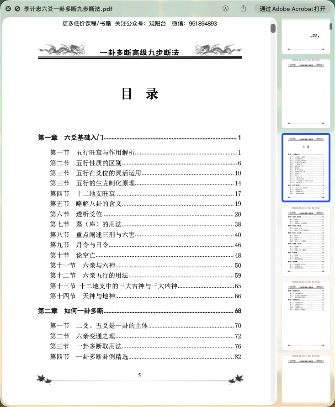
Task: Select the partially visible bottom thumbnail
Action: (305, 380)
